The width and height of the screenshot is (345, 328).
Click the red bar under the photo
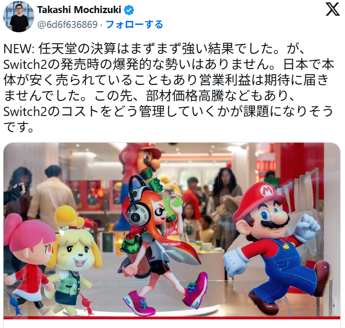click(172, 318)
